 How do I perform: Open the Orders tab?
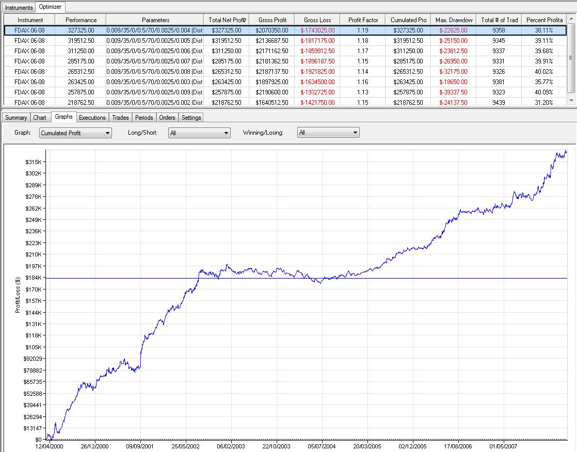tap(167, 118)
